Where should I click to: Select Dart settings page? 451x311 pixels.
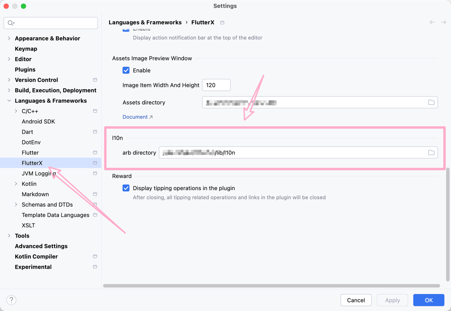point(27,132)
